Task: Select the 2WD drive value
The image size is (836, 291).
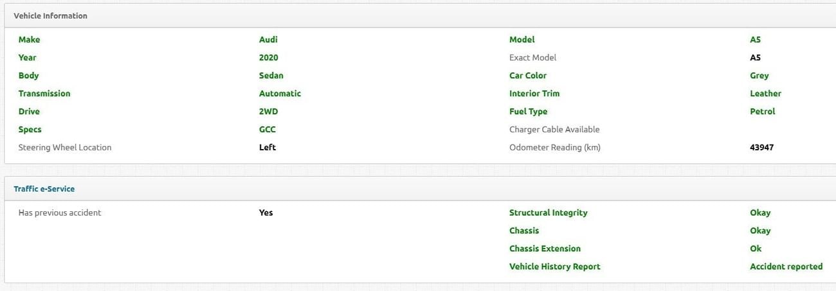Action: pos(268,112)
